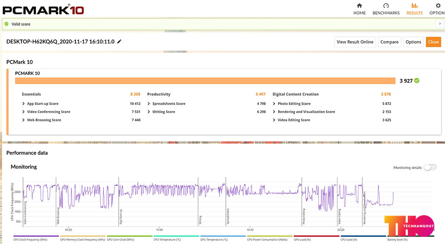Click the Digital Content Creation heading
Image resolution: width=445 pixels, height=244 pixels.
click(x=295, y=94)
